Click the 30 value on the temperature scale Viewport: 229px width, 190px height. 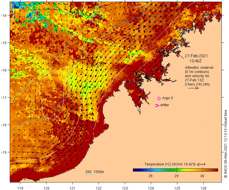click(202, 176)
